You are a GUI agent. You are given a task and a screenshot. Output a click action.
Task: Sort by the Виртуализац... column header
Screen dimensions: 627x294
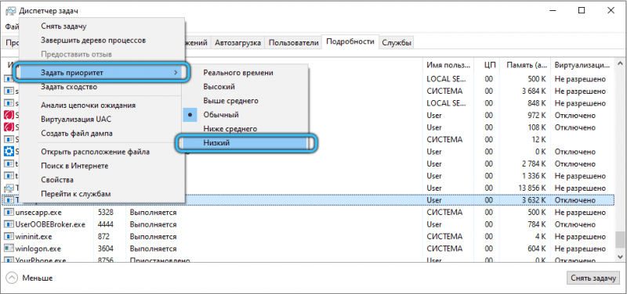click(x=582, y=64)
